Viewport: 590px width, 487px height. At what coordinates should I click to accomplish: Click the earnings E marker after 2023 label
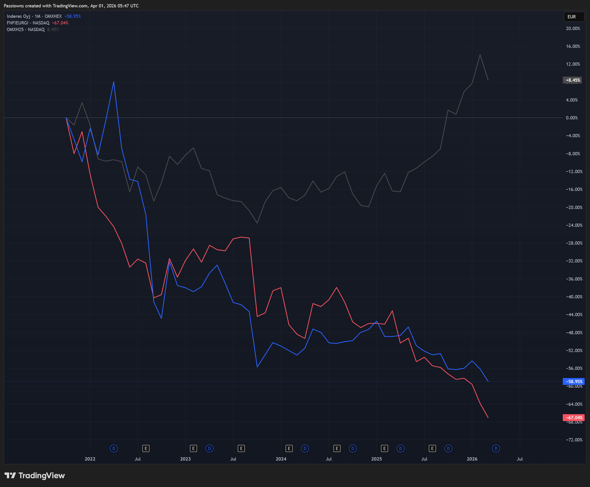click(x=193, y=448)
